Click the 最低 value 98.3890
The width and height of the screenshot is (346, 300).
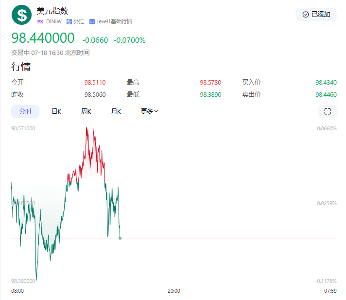(210, 95)
